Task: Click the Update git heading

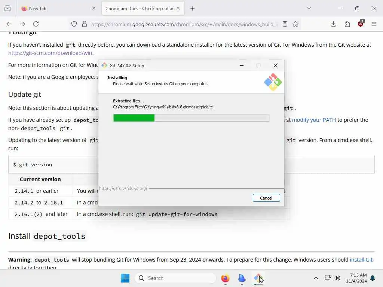Action: click(x=25, y=95)
